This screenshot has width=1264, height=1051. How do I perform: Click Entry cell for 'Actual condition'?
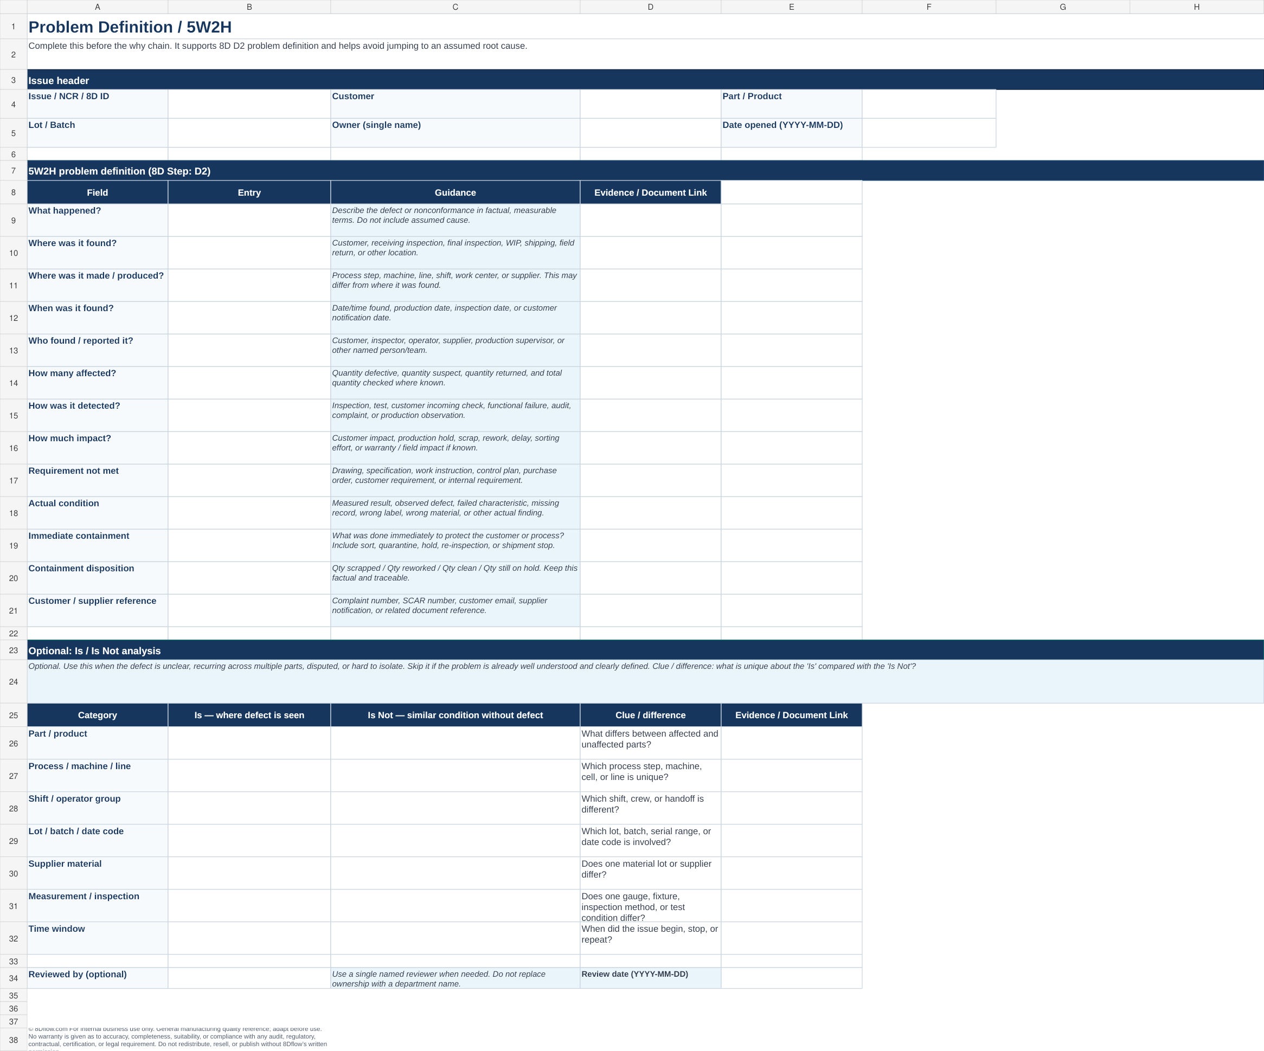249,513
